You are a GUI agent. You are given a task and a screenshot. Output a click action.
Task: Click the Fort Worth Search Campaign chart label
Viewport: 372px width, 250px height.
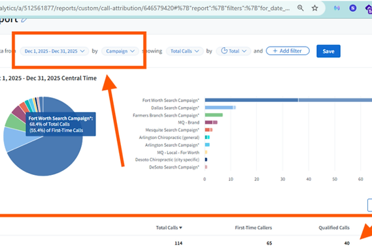tap(171, 101)
